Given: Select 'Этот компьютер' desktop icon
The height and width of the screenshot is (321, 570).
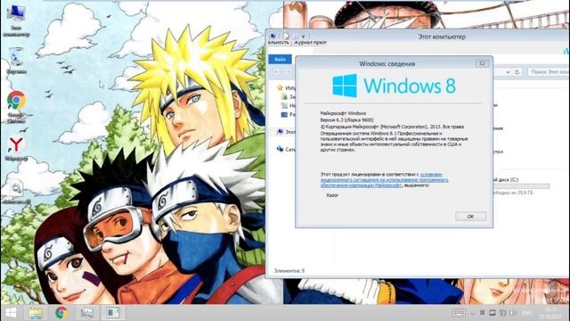Looking at the screenshot, I should (16, 21).
